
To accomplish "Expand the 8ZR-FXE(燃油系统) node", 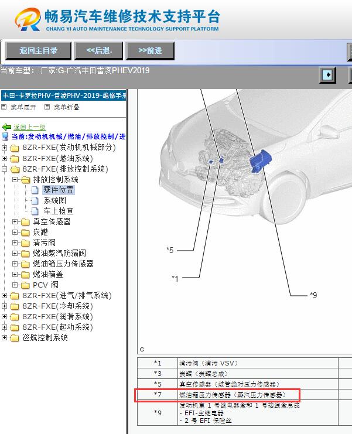I will pyautogui.click(x=4, y=158).
